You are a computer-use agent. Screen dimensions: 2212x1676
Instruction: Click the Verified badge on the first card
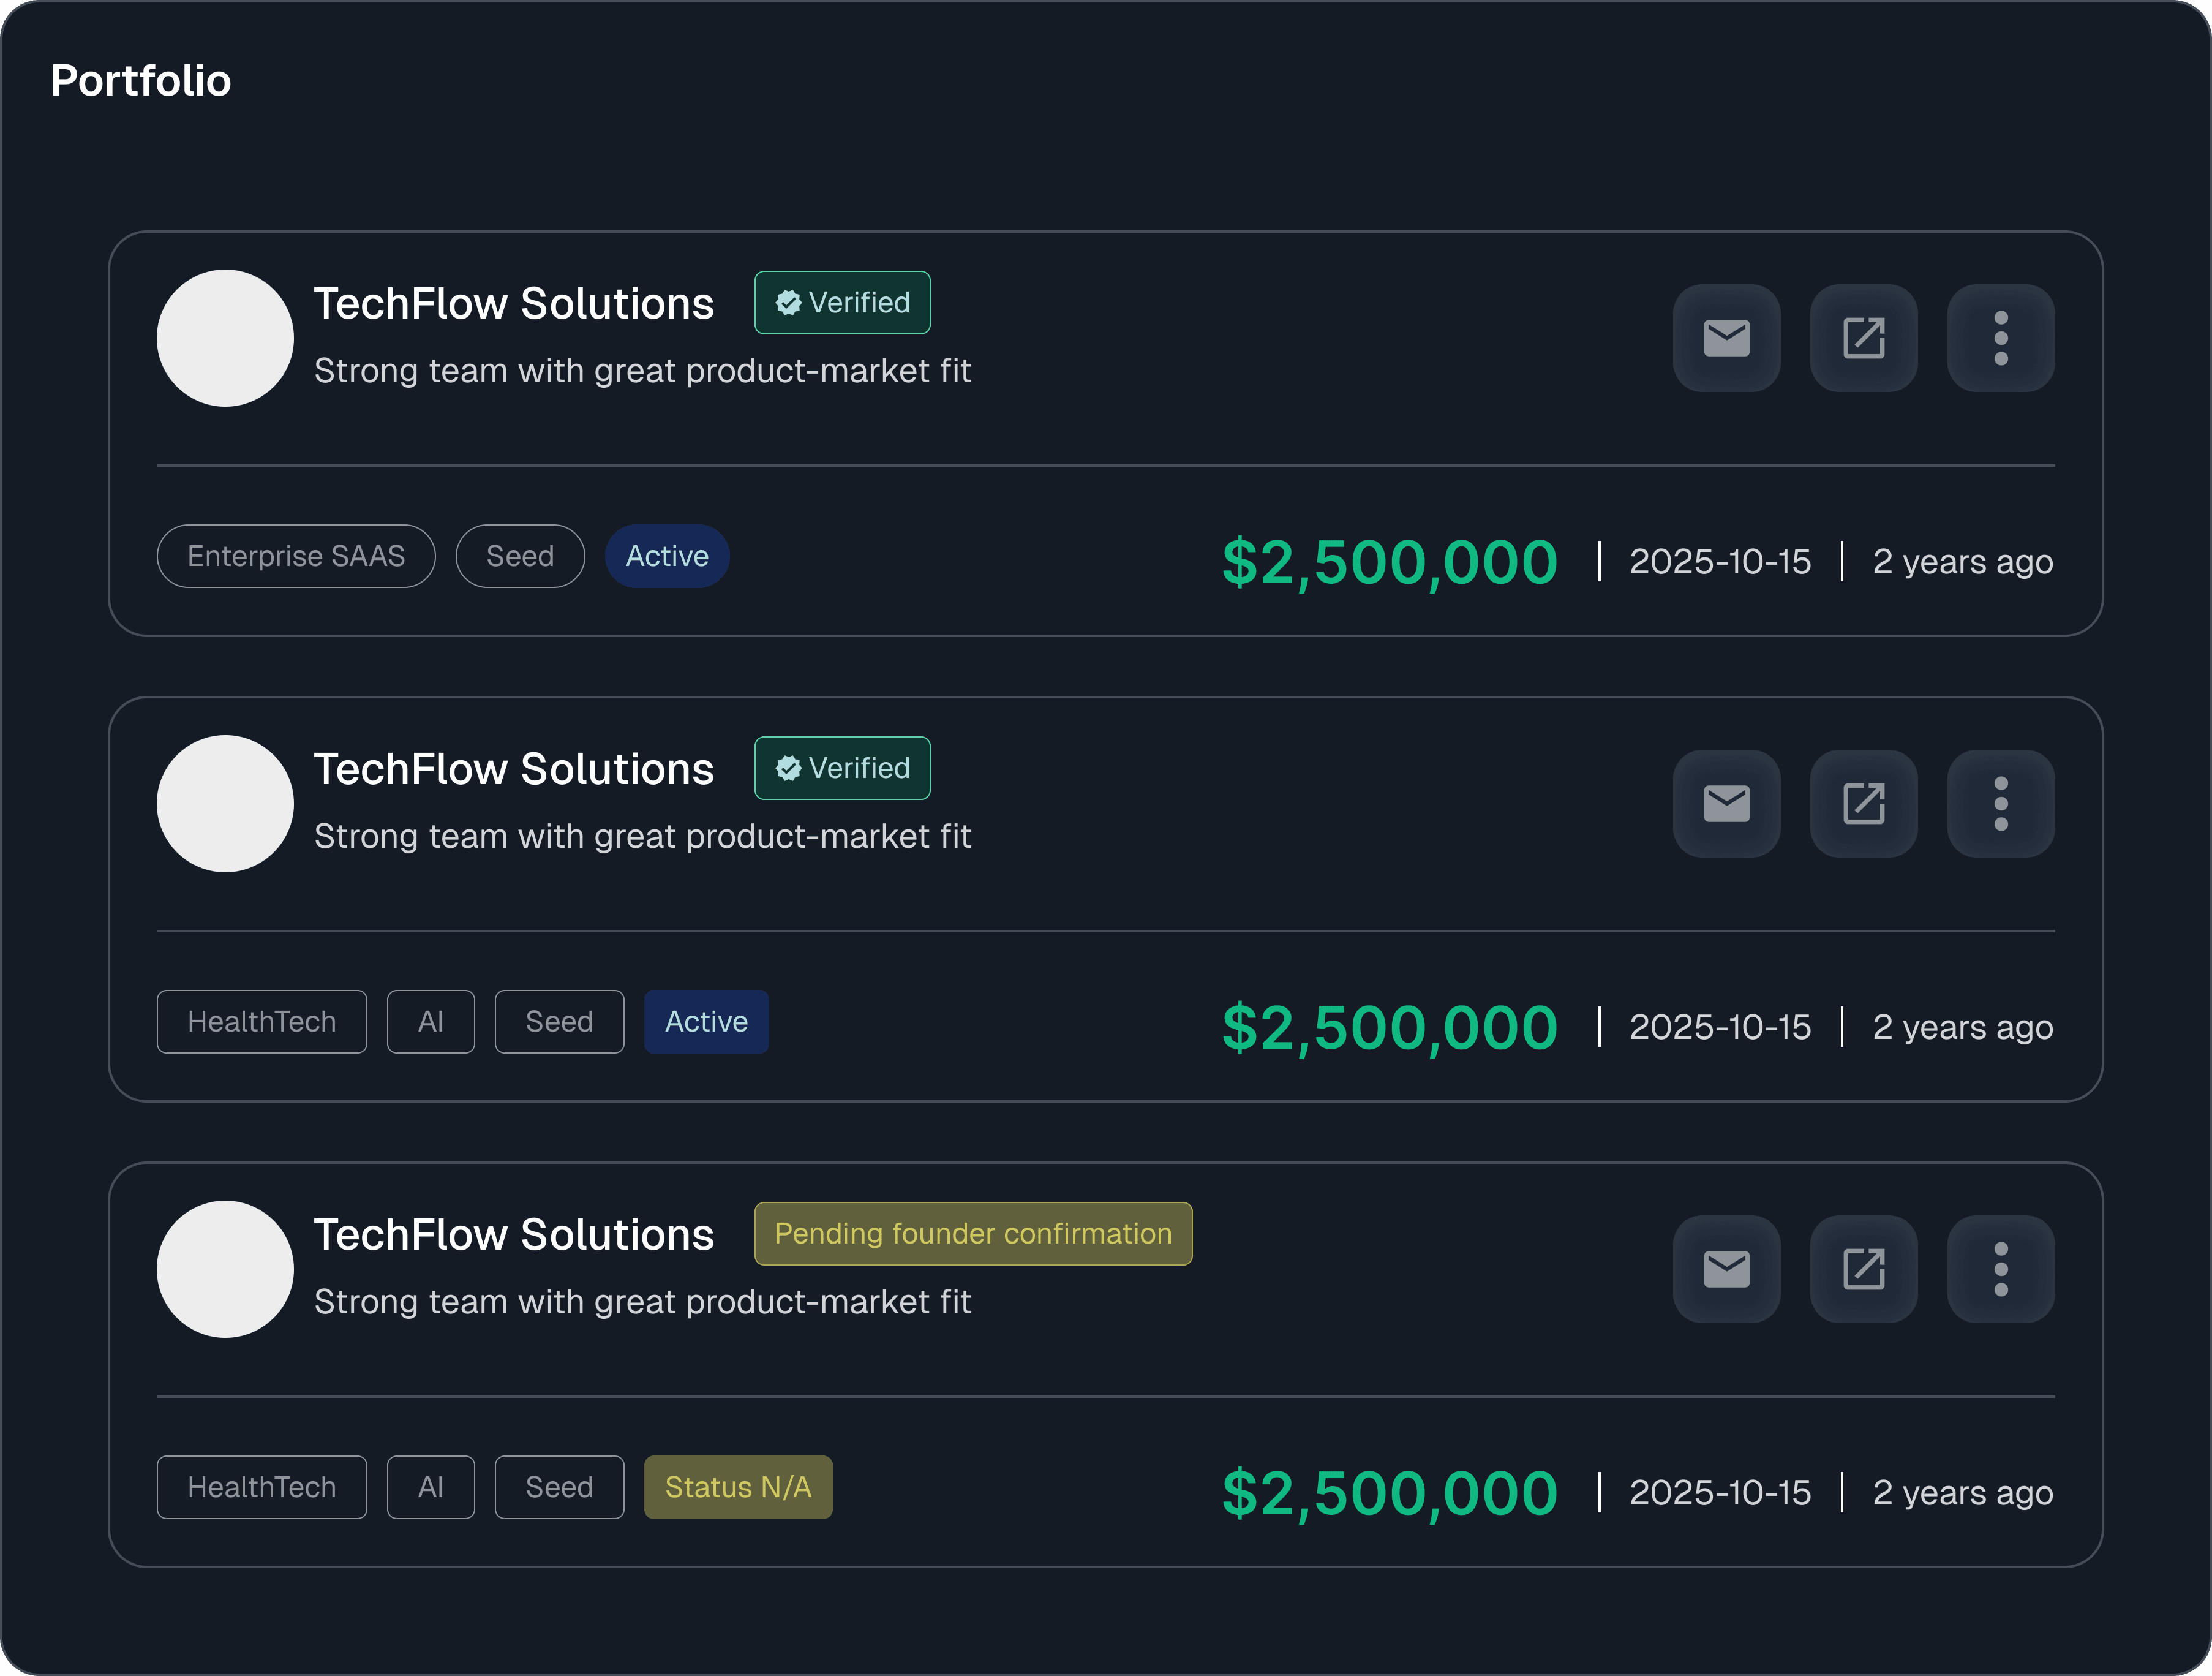click(x=842, y=303)
